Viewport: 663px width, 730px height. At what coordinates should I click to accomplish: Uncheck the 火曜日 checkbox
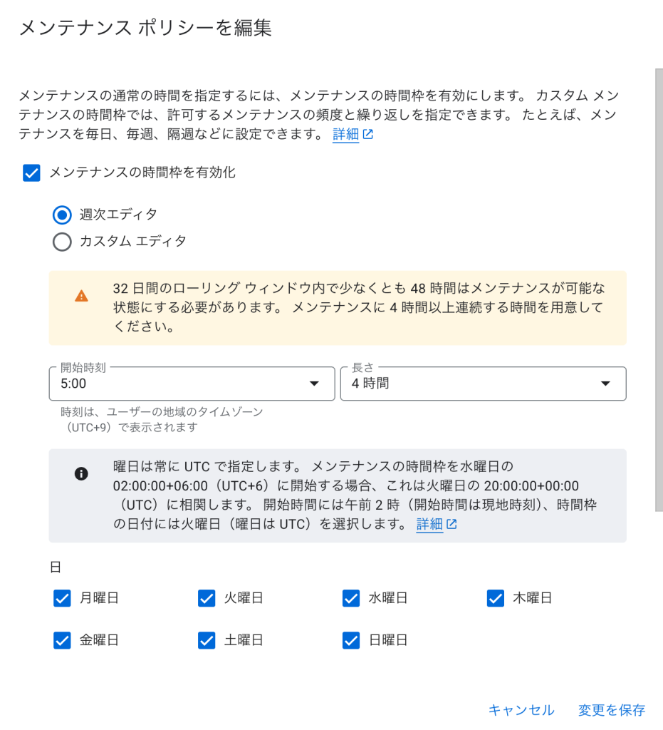coord(207,598)
